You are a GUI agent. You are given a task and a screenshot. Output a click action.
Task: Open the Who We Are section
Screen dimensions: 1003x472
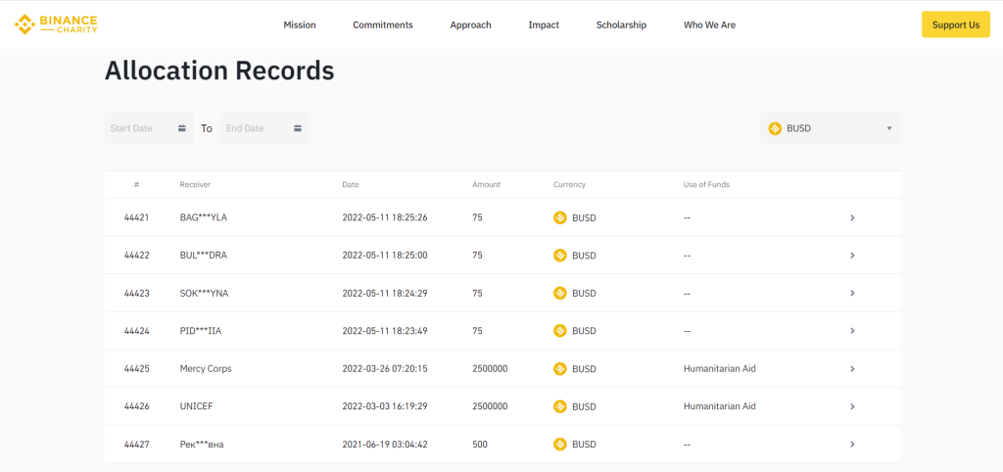pos(709,24)
